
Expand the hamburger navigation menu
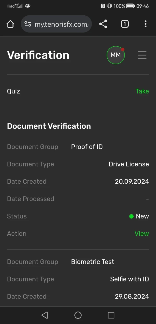click(142, 55)
